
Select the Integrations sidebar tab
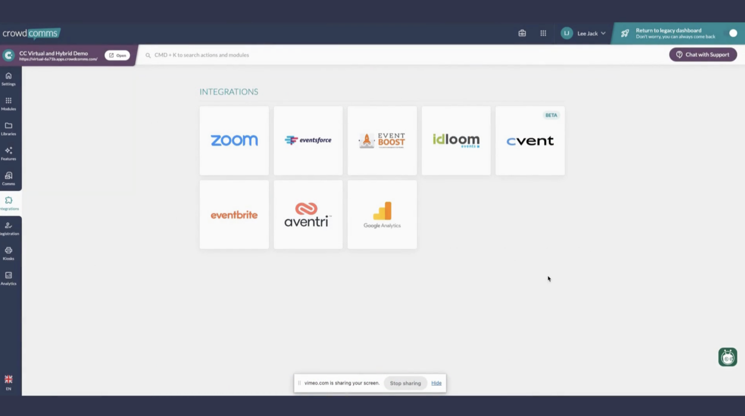coord(9,203)
